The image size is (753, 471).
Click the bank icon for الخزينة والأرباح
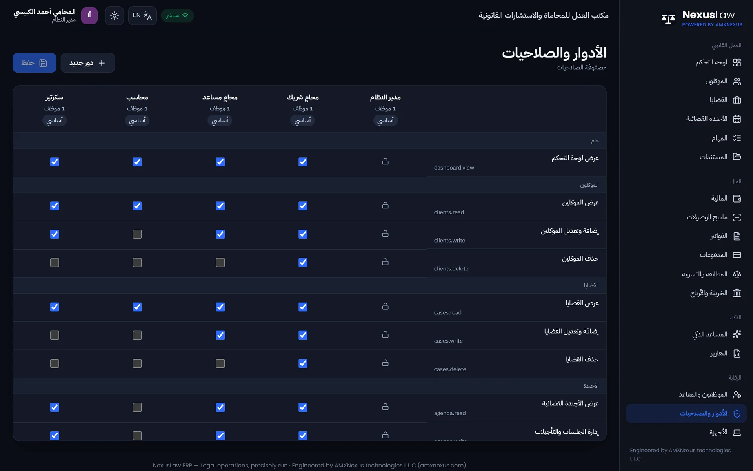737,293
